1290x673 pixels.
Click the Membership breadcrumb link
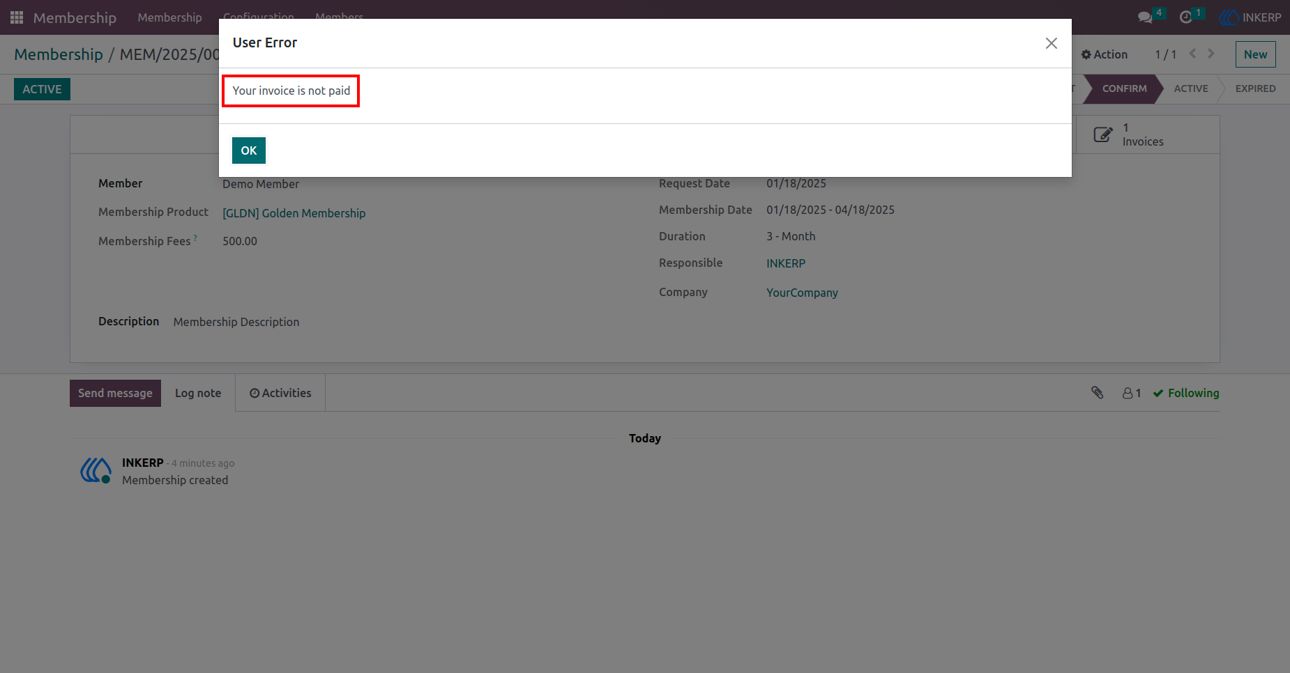click(x=59, y=54)
